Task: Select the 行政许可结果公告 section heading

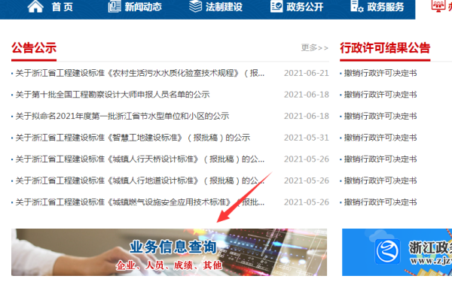Action: point(385,48)
